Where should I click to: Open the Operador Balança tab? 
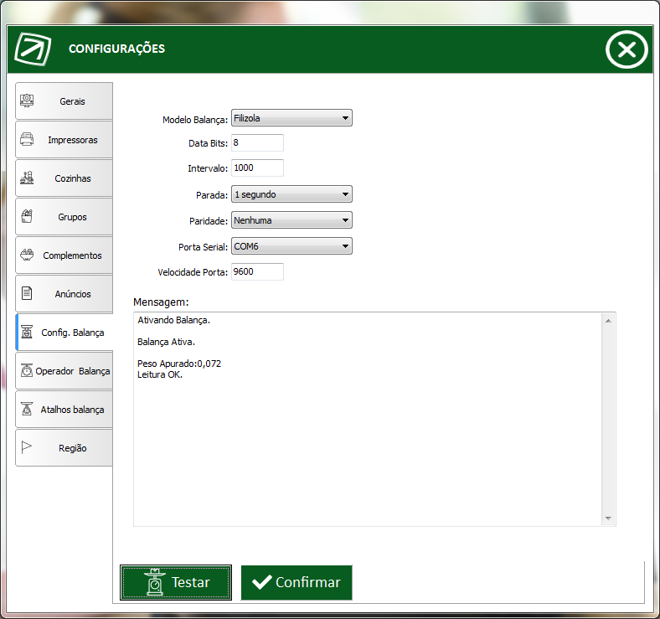(x=64, y=370)
